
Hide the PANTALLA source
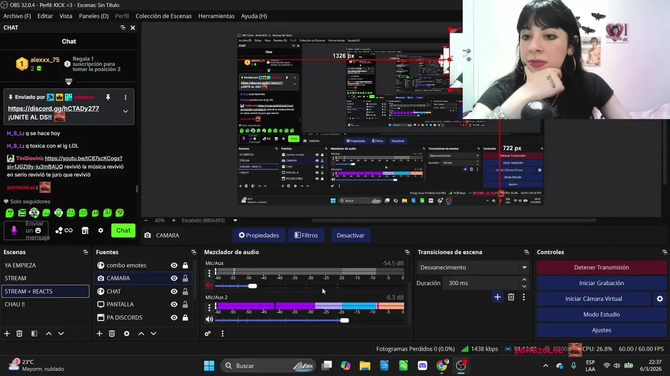pyautogui.click(x=174, y=304)
